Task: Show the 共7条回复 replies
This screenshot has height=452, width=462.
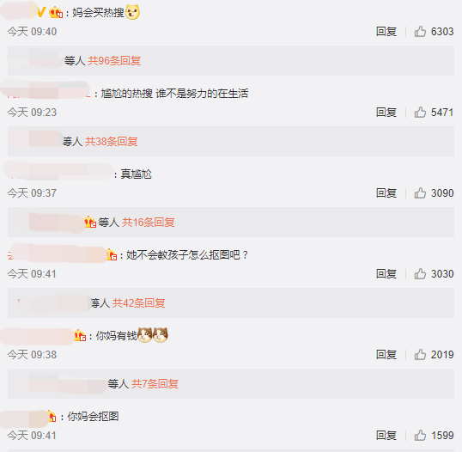Action: pos(155,384)
